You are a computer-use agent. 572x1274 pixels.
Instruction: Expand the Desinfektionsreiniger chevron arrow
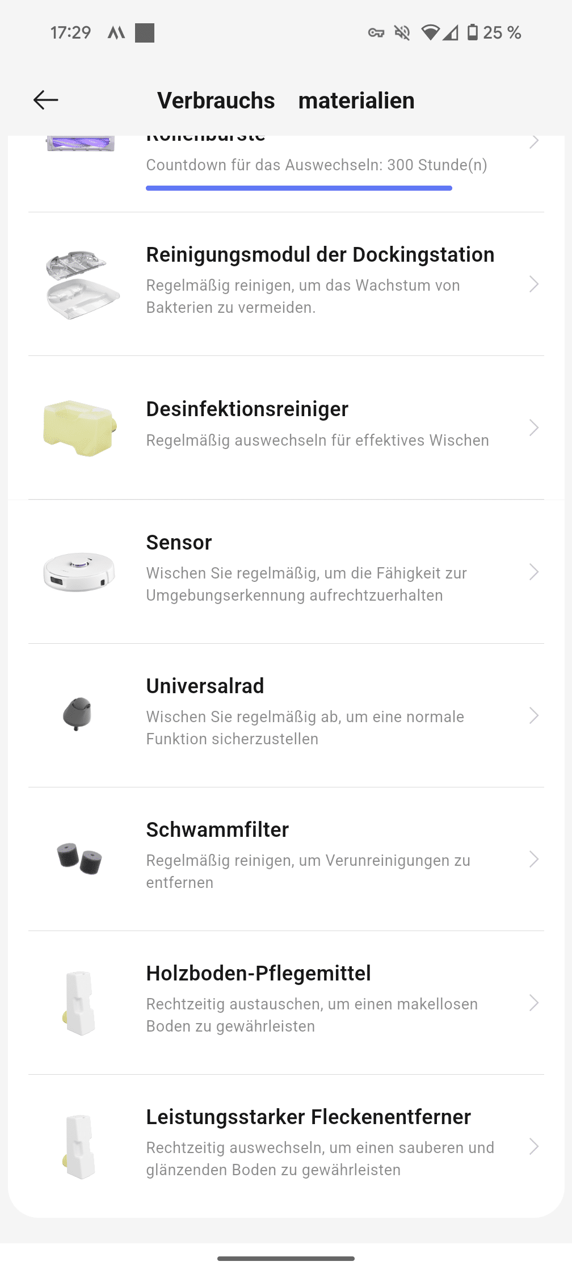click(533, 428)
